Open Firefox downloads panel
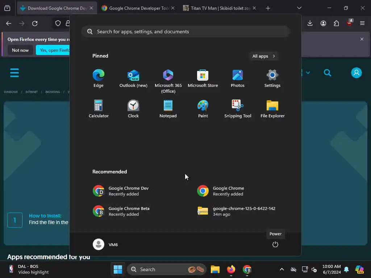This screenshot has height=278, width=371. click(310, 23)
